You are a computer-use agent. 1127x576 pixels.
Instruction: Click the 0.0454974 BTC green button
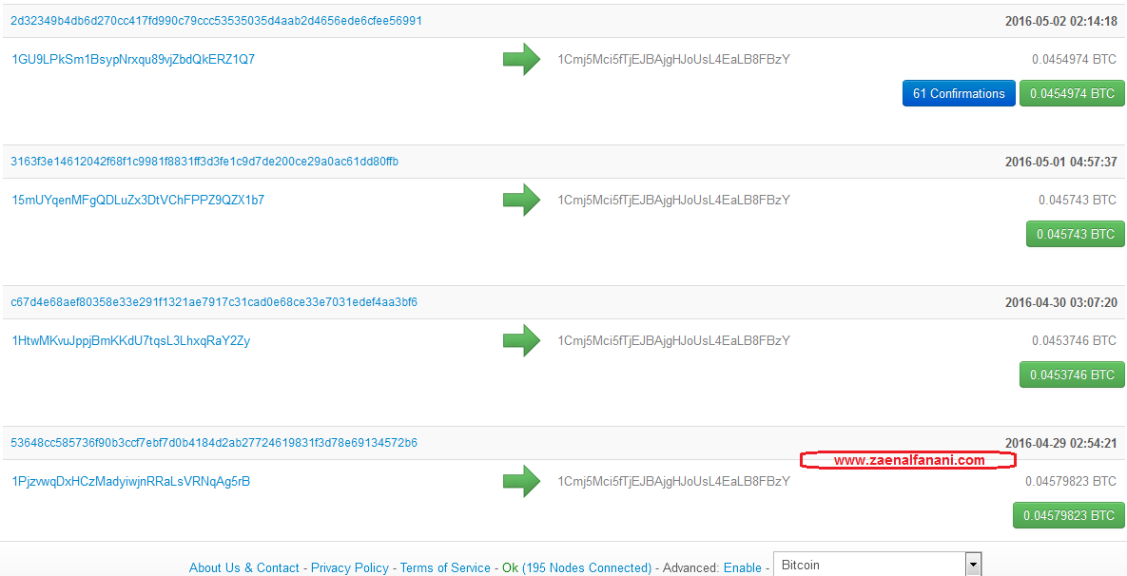[x=1072, y=93]
